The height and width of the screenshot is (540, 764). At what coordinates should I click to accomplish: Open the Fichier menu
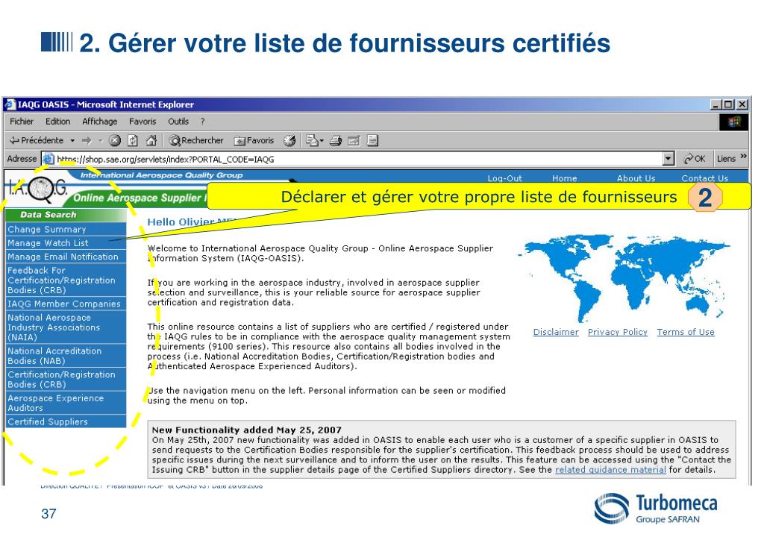(22, 122)
